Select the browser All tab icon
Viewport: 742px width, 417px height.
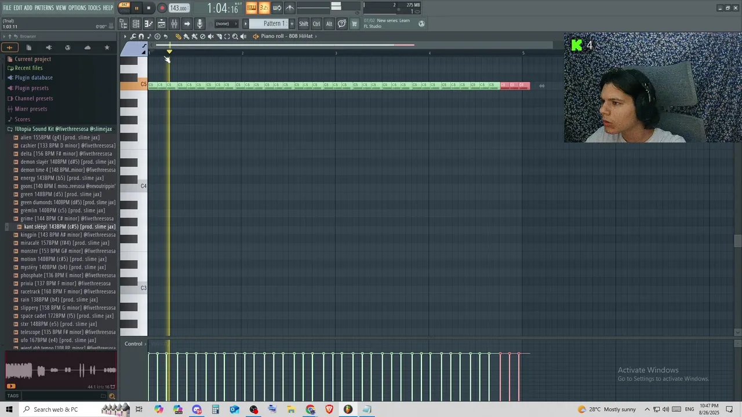pos(9,47)
